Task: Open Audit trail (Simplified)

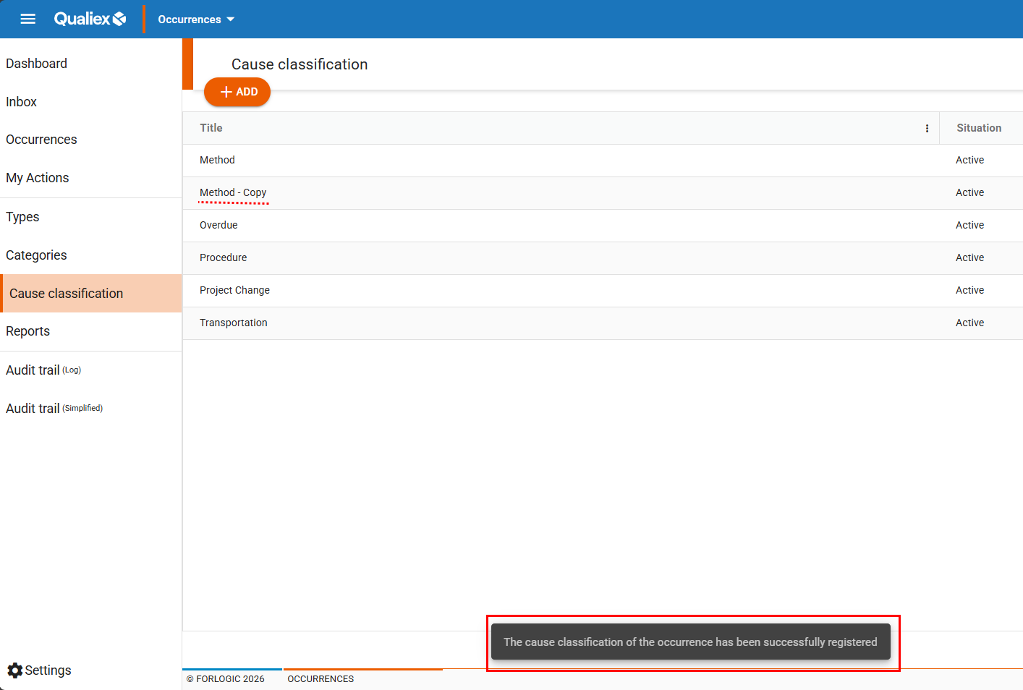Action: click(54, 409)
